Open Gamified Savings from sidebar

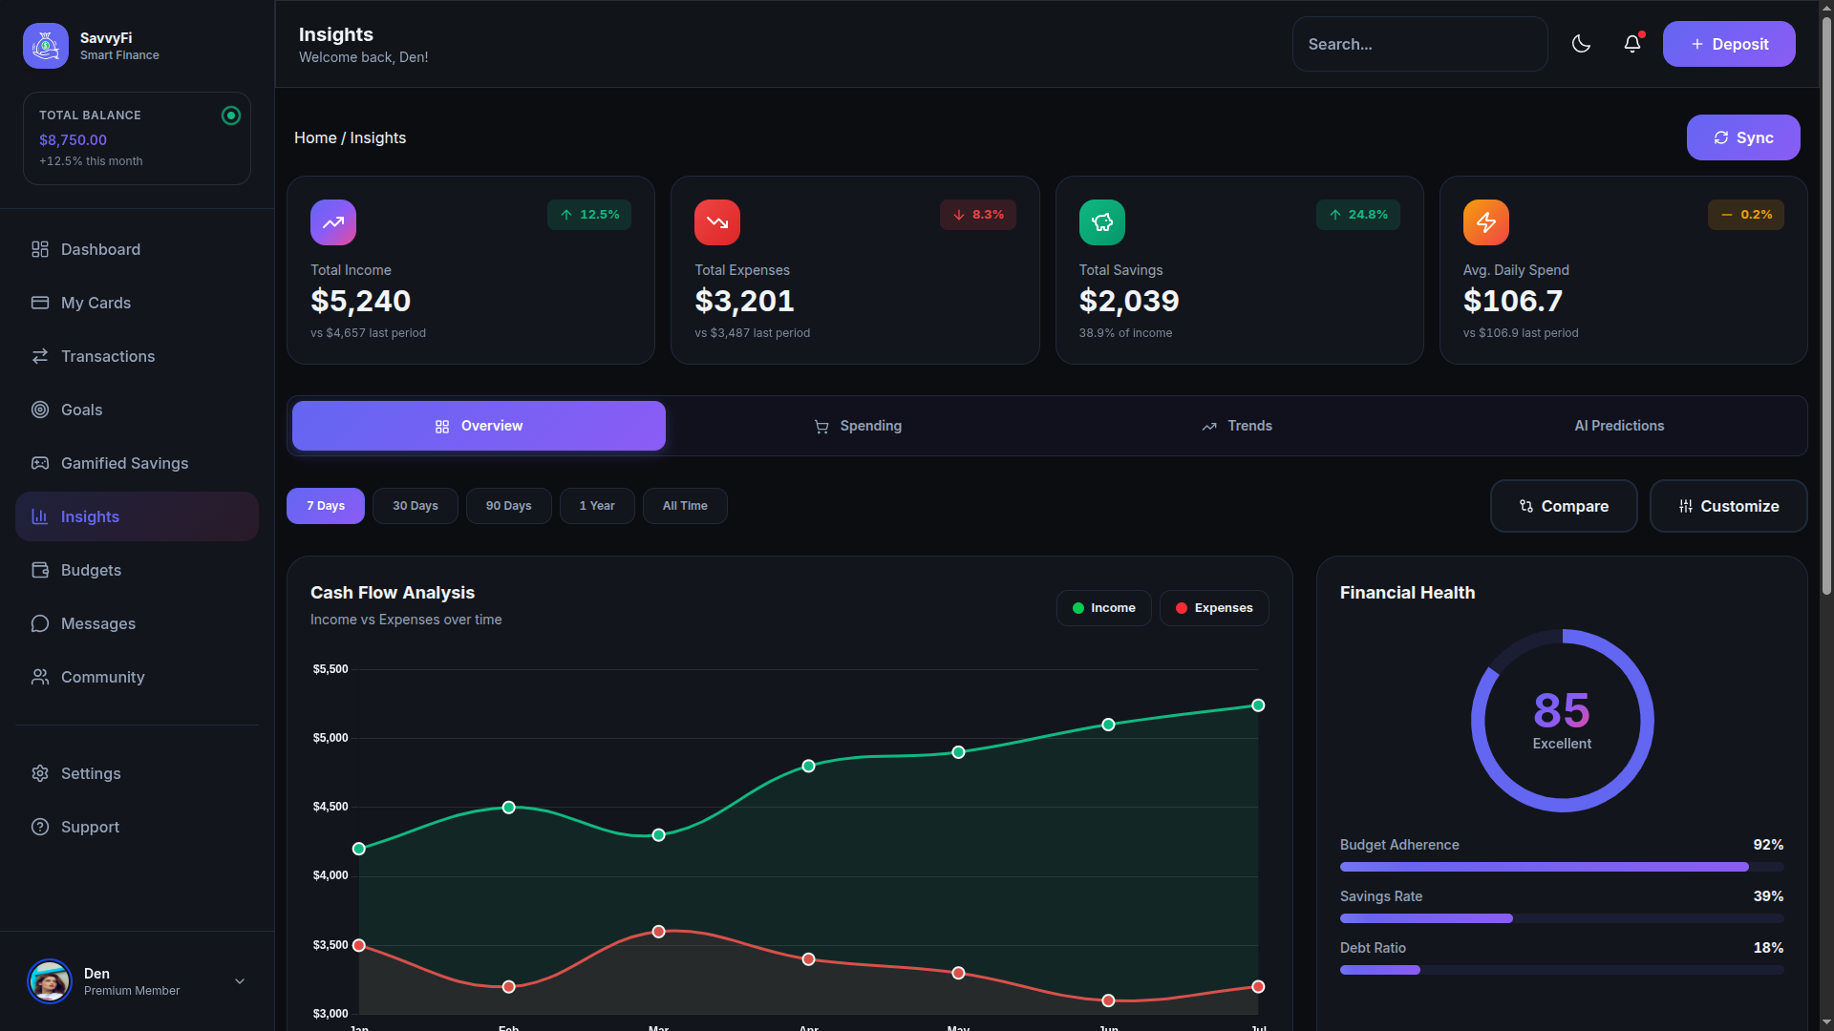tap(124, 463)
